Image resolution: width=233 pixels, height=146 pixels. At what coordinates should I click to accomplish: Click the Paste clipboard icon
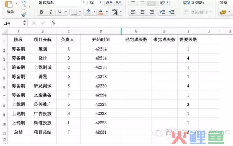tap(9, 4)
